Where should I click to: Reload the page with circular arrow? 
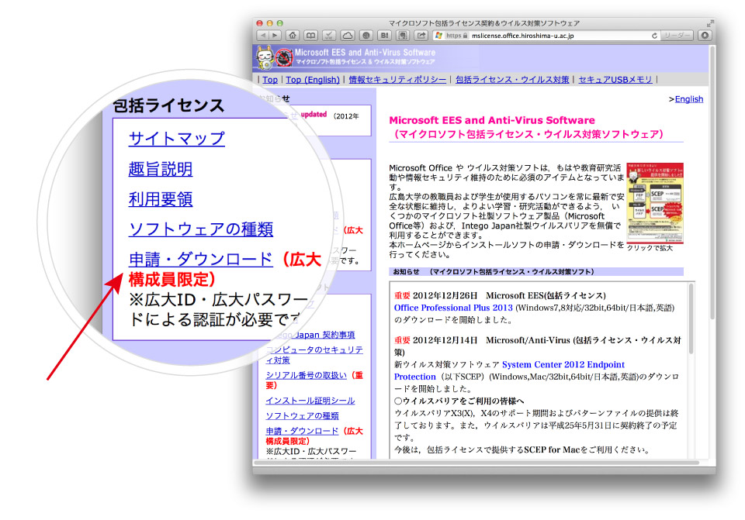(654, 36)
